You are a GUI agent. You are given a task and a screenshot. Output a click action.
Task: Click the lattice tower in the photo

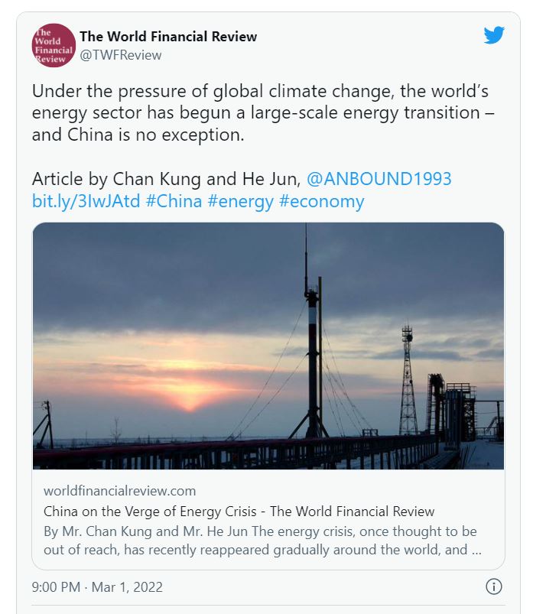pos(408,380)
